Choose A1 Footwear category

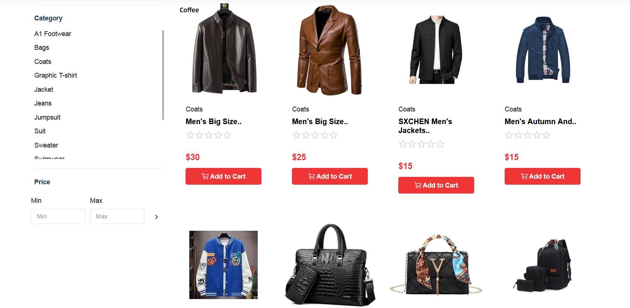click(x=53, y=34)
